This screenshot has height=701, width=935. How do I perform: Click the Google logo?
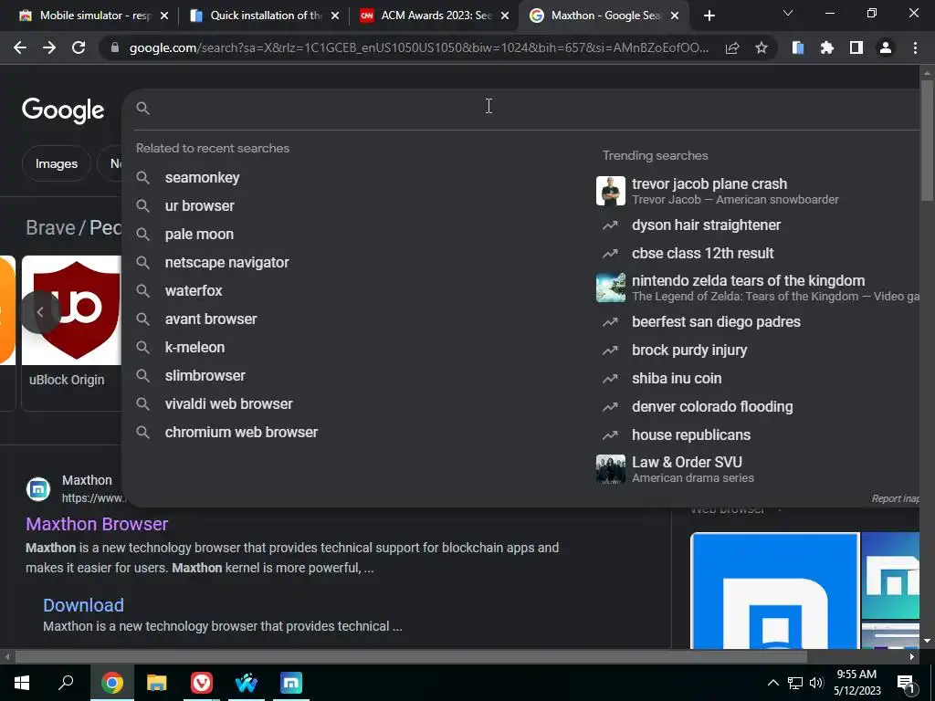point(63,110)
